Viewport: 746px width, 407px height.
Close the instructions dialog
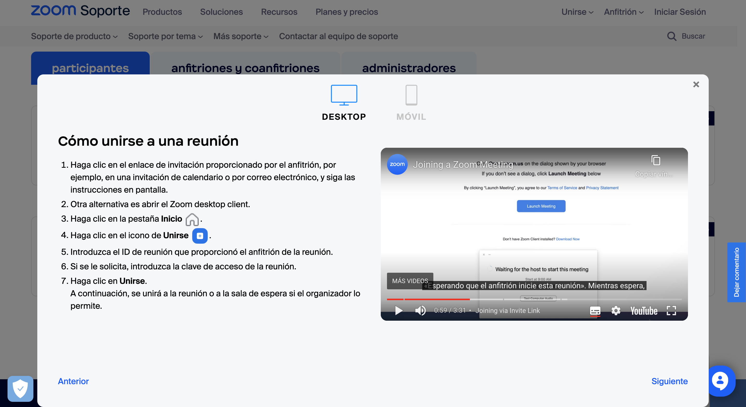click(696, 84)
